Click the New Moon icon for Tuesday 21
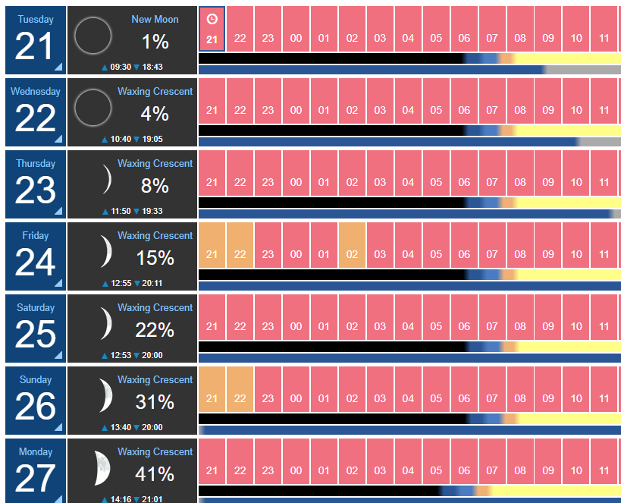The width and height of the screenshot is (621, 503). pos(93,36)
